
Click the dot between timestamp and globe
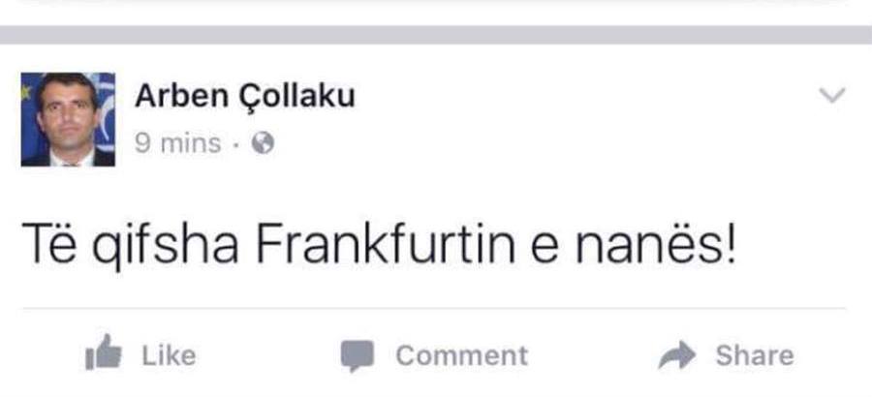[237, 144]
